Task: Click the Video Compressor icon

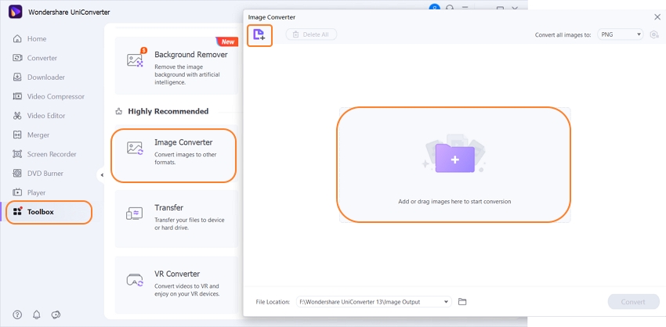Action: tap(17, 96)
